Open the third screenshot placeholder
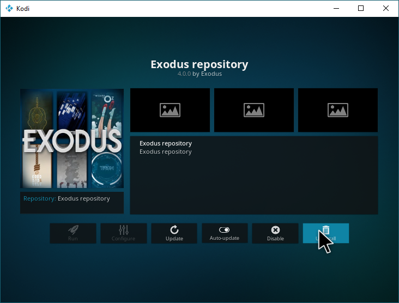399x303 pixels. tap(338, 110)
